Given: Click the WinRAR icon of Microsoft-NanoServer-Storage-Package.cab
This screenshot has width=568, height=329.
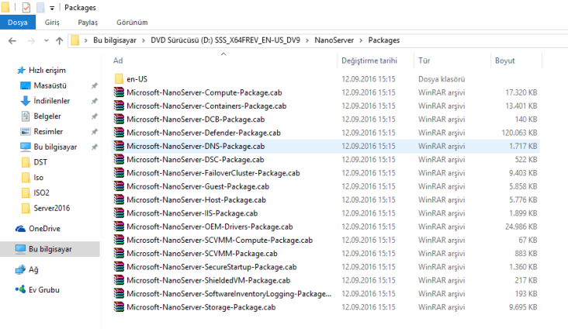Looking at the screenshot, I should point(119,307).
